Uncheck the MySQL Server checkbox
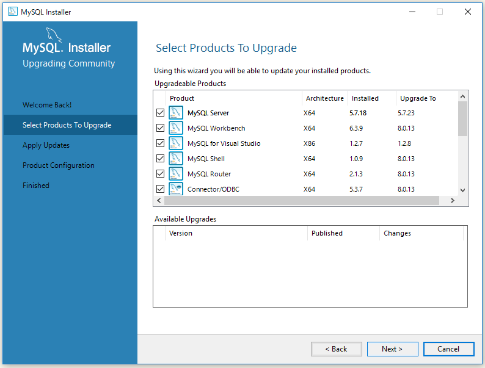 coord(160,113)
